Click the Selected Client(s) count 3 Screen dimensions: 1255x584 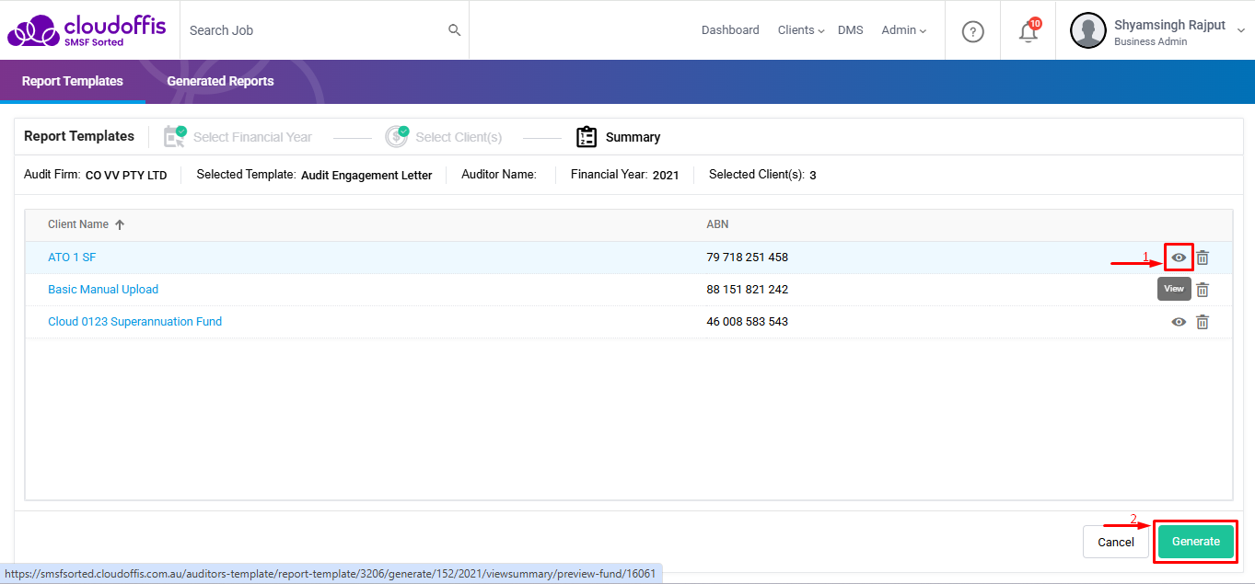point(813,175)
